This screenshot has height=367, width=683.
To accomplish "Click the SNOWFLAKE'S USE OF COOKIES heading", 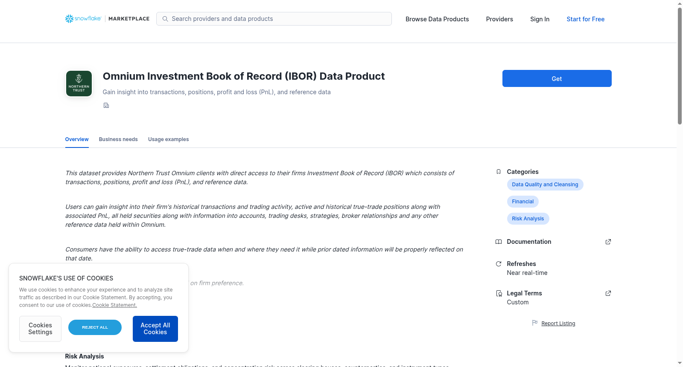I will (66, 278).
